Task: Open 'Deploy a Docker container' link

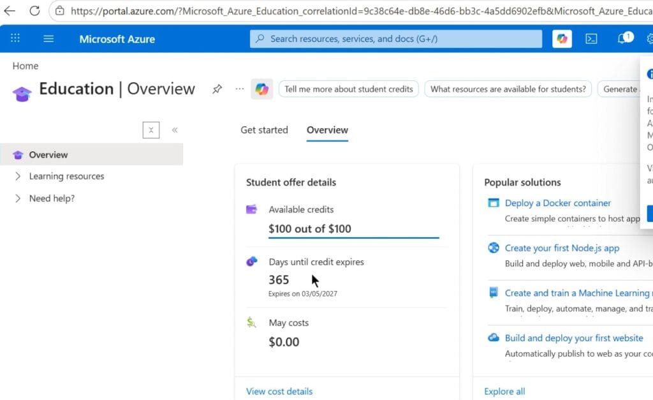Action: [x=557, y=203]
